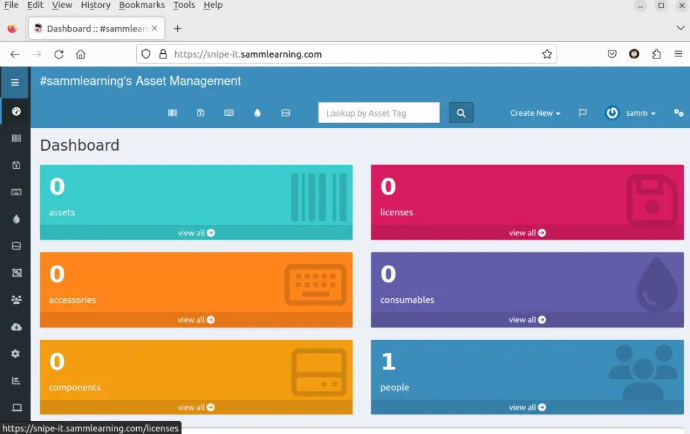
Task: Close the Dashboard browser tab
Action: (x=154, y=28)
